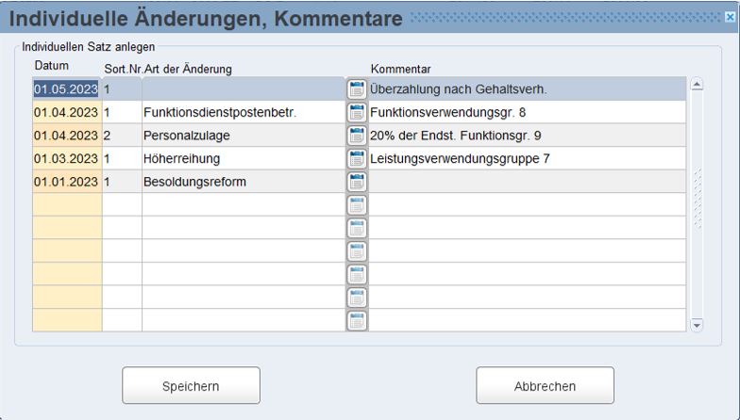Screen dimensions: 740x420
Task: Click editor icon in first empty row
Action: [357, 204]
